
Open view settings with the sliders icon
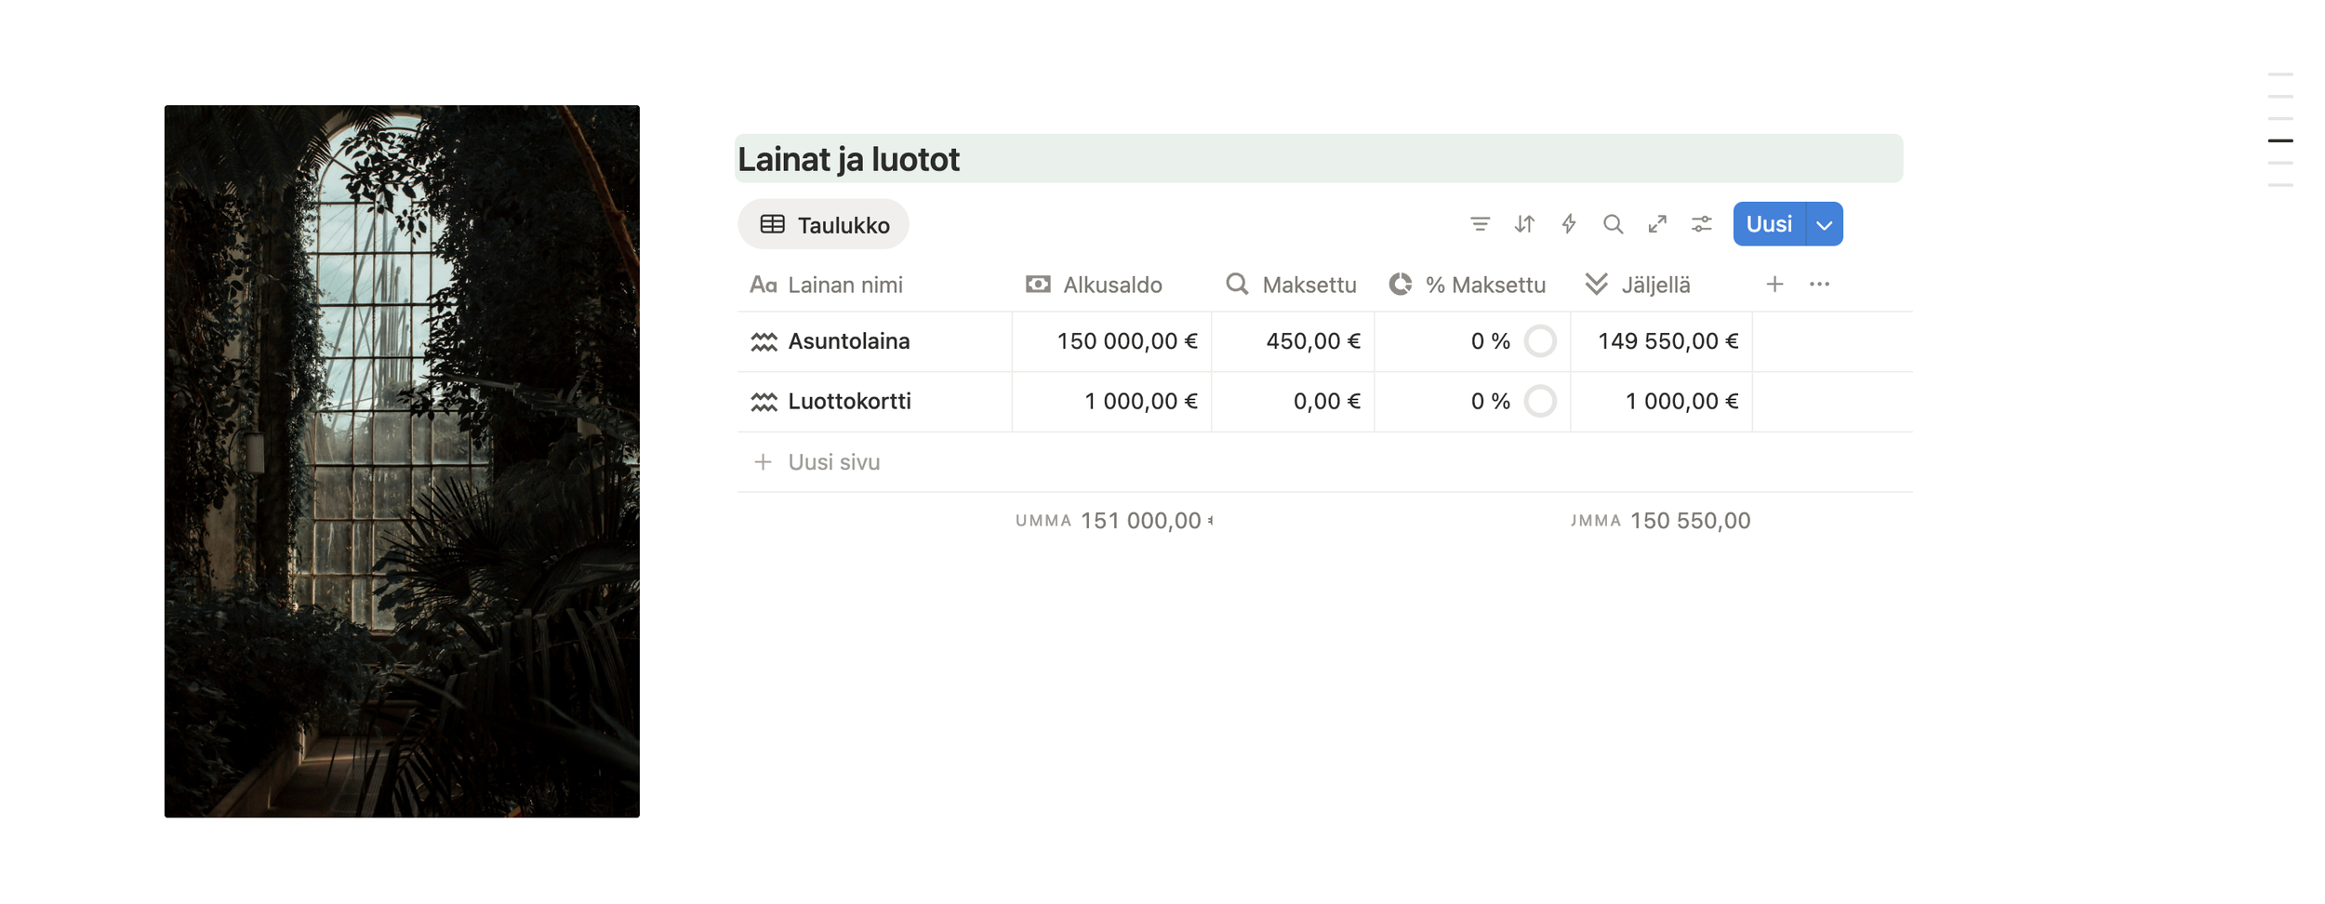(x=1701, y=223)
